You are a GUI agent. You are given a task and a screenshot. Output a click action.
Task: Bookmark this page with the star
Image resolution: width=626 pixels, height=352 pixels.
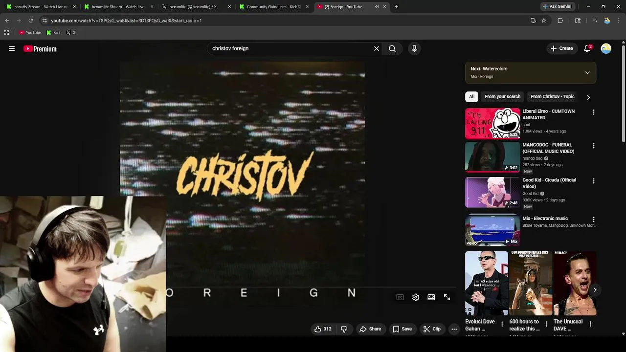click(544, 21)
